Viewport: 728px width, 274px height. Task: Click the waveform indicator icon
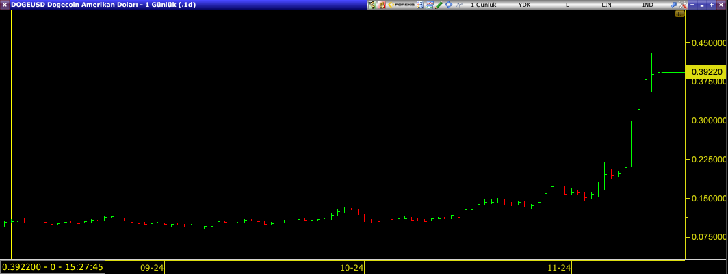[x=458, y=5]
